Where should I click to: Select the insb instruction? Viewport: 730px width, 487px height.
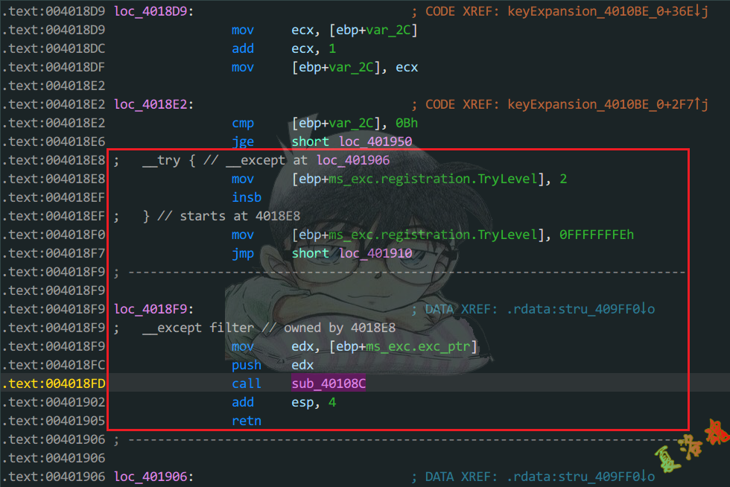coord(246,197)
